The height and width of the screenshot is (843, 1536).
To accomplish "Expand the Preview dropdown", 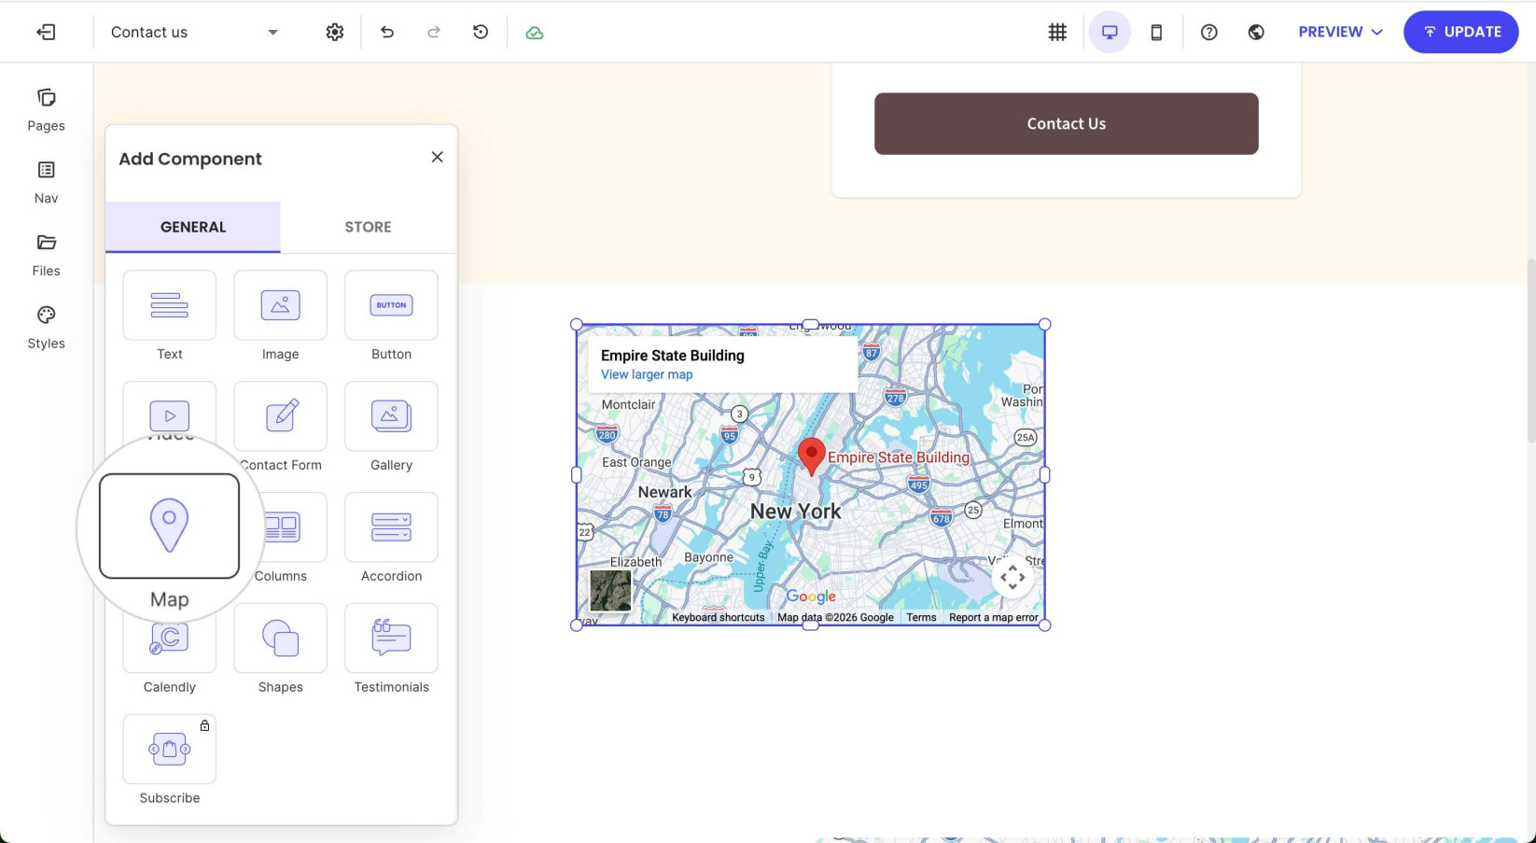I will 1340,32.
